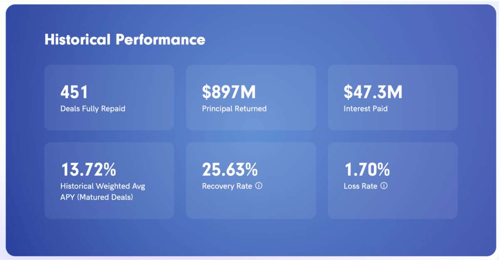Click the Interest Paid label
This screenshot has width=499, height=260.
click(366, 109)
